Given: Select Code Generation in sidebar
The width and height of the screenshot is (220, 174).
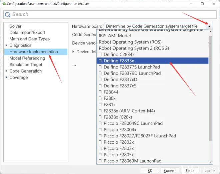Looking at the screenshot, I should point(26,71).
